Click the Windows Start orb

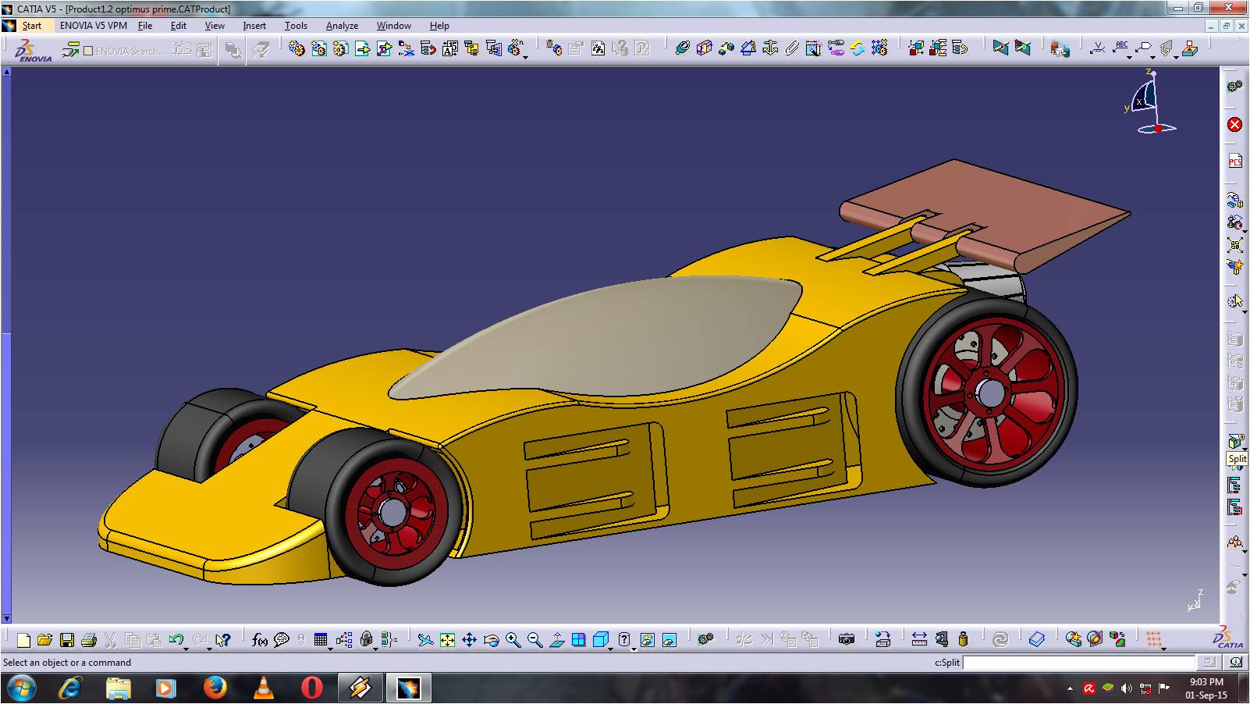21,688
